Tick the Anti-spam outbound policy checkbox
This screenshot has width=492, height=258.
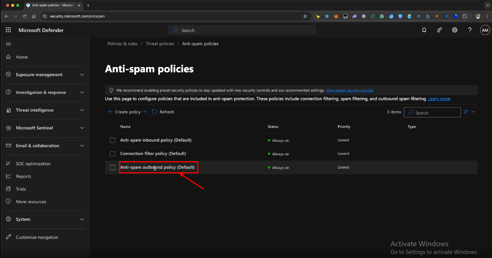tap(112, 167)
